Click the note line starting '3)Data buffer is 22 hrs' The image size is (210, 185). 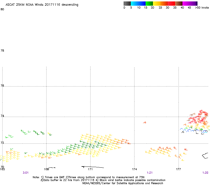(x=103, y=180)
